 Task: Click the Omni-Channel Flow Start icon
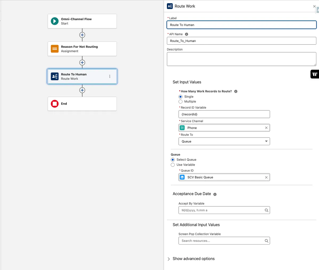point(55,21)
